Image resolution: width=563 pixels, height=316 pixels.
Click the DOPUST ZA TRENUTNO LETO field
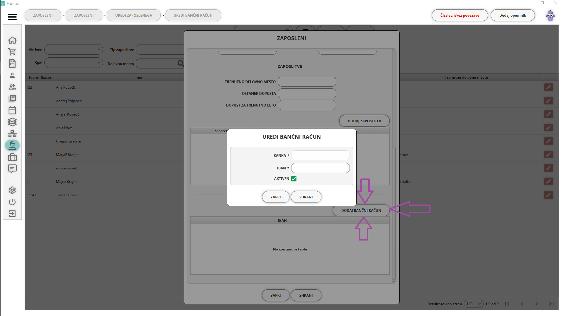(x=307, y=105)
